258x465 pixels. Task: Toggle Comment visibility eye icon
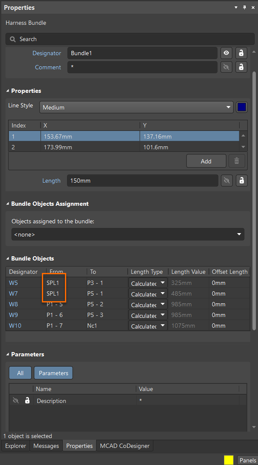tap(226, 67)
